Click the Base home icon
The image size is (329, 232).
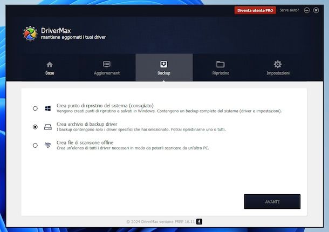tap(50, 64)
